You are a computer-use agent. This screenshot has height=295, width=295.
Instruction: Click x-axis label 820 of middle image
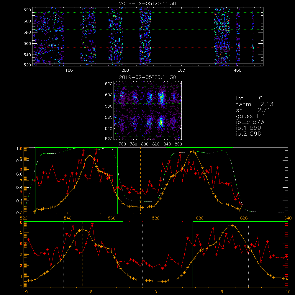(x=156, y=144)
